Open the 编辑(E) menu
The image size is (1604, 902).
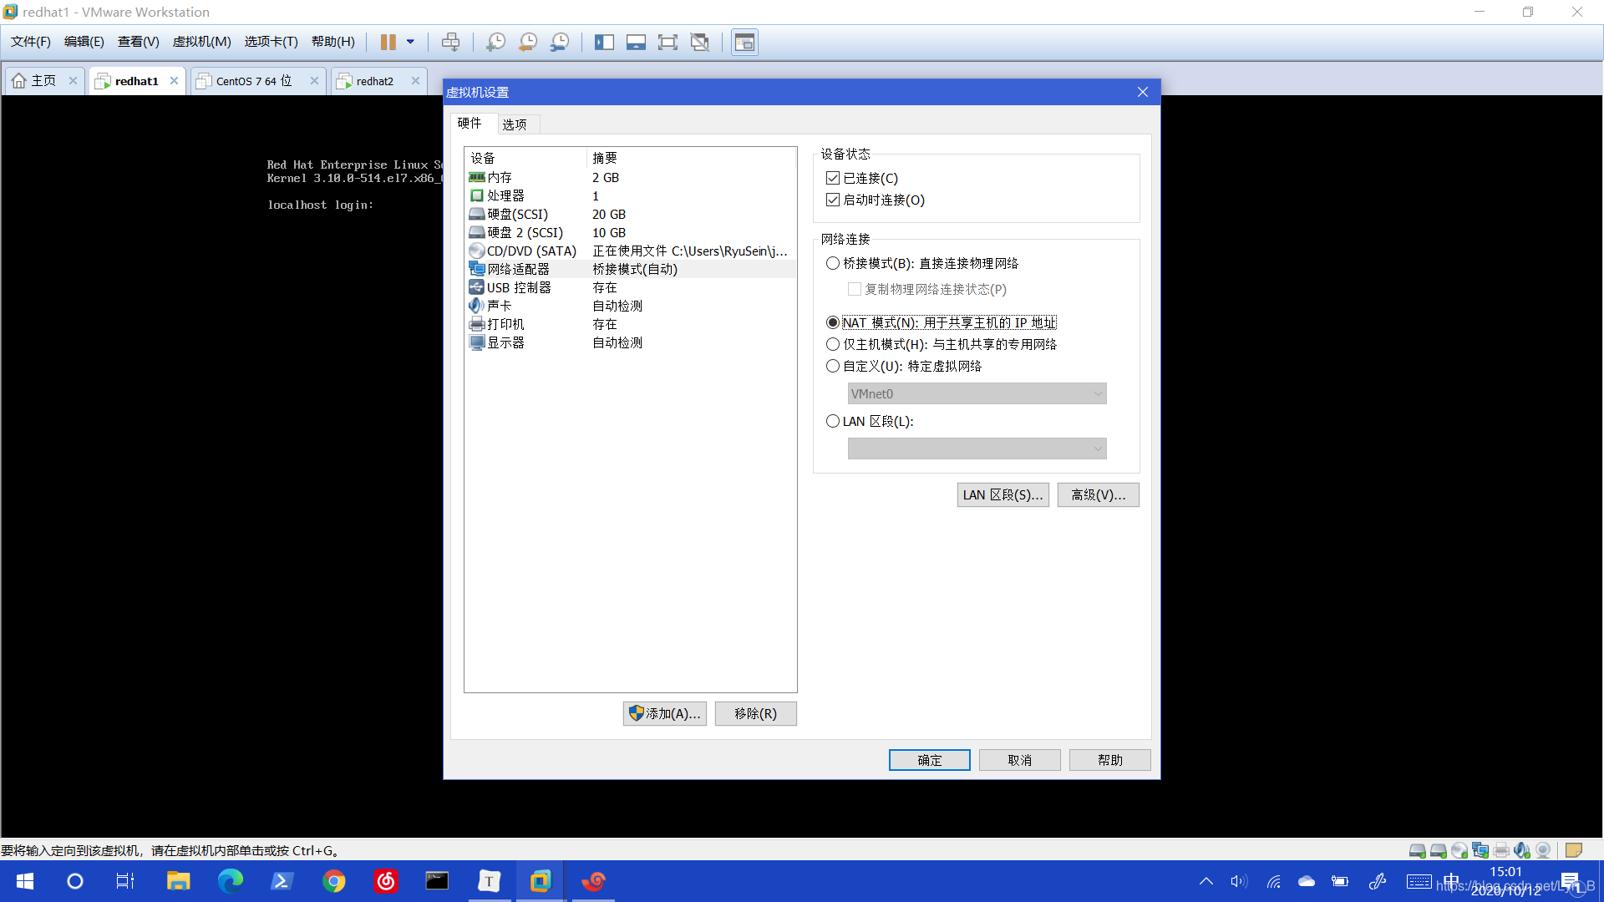[x=84, y=42]
